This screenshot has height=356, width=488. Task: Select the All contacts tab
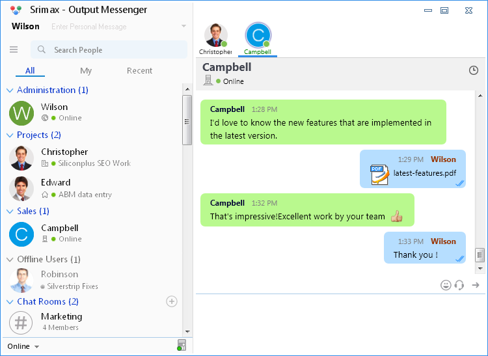tap(30, 71)
